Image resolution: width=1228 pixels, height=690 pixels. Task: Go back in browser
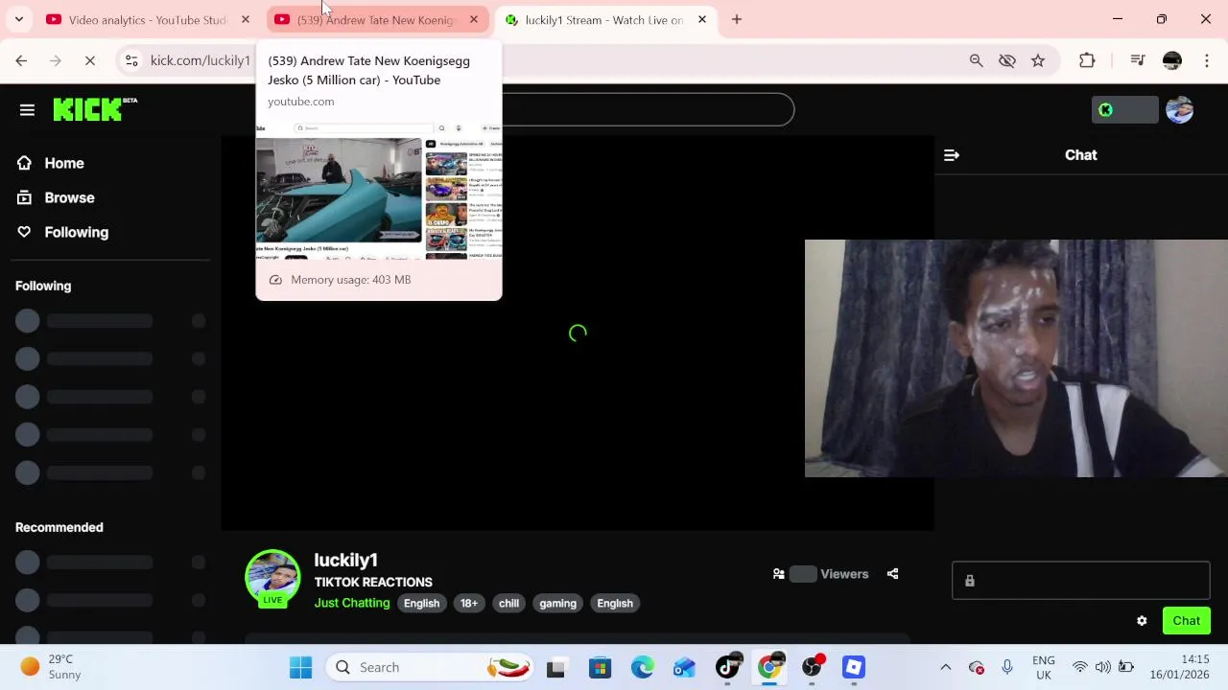click(21, 60)
